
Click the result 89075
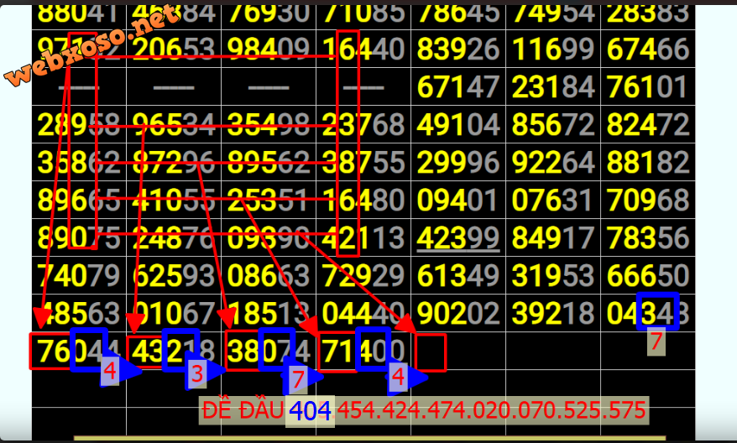point(79,237)
